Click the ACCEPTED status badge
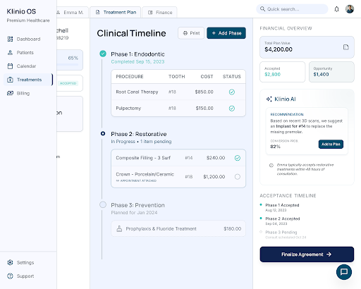The width and height of the screenshot is (361, 289). point(68,83)
